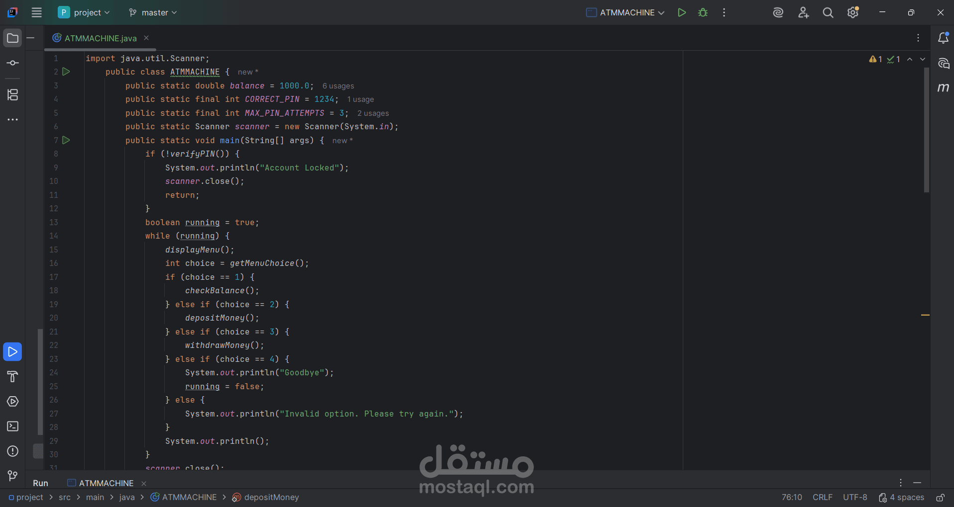Open the Git tool window

12,476
